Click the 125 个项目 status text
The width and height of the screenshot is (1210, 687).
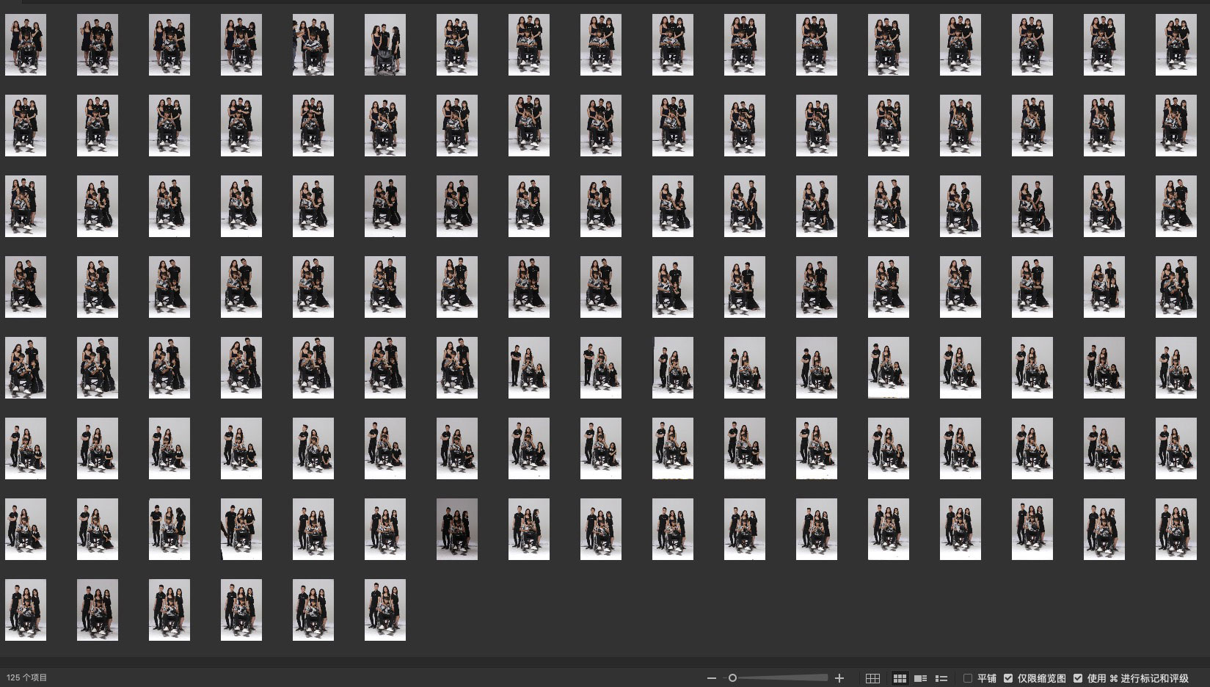26,677
